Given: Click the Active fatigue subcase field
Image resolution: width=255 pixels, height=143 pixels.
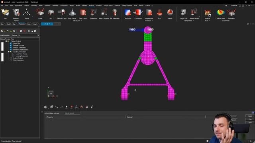Looking at the screenshot, I should click(x=72, y=113).
